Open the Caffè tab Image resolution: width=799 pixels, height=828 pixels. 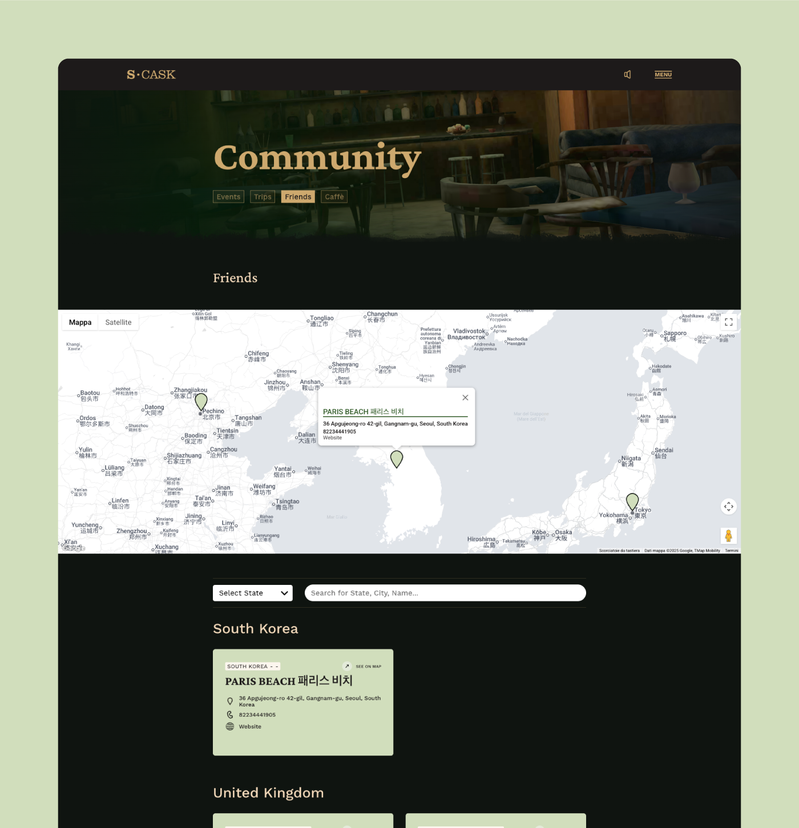click(334, 197)
